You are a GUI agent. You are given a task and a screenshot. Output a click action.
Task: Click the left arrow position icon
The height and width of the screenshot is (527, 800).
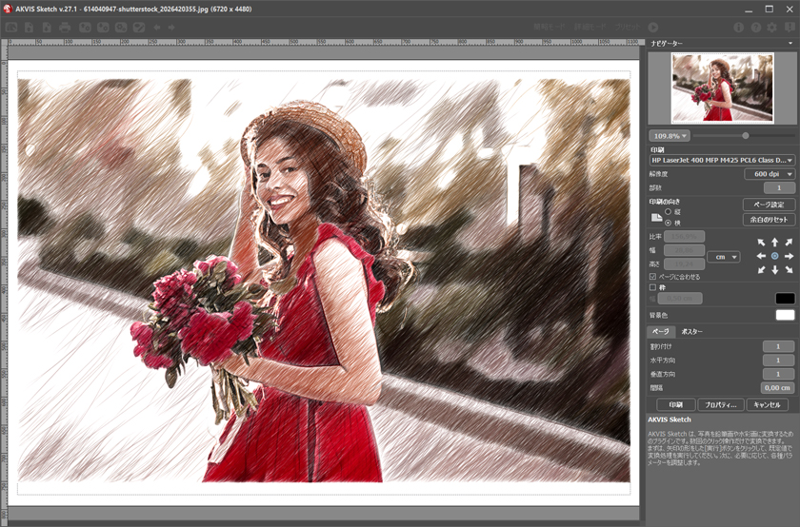click(761, 256)
